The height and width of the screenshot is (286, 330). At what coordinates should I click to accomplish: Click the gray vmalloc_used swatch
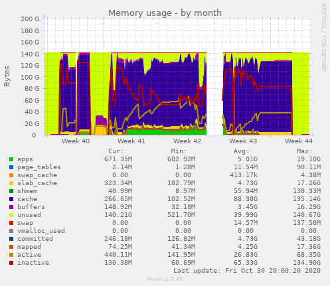pos(11,231)
